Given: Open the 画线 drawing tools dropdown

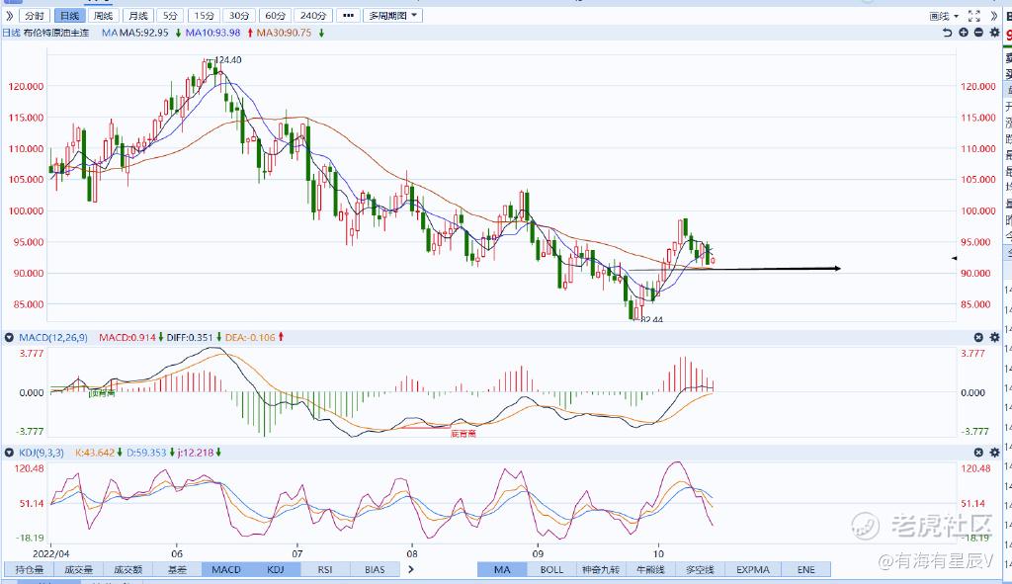Looking at the screenshot, I should coord(944,16).
